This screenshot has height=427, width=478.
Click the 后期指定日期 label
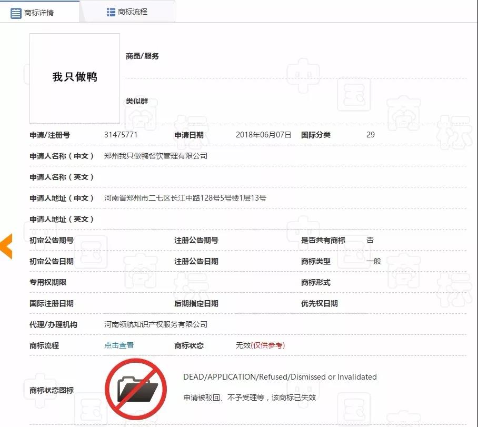coord(196,303)
